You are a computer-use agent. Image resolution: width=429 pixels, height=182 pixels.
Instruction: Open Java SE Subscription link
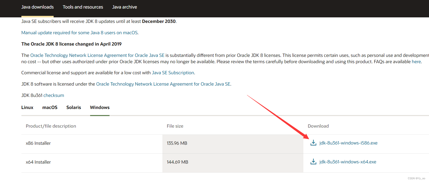tap(173, 73)
